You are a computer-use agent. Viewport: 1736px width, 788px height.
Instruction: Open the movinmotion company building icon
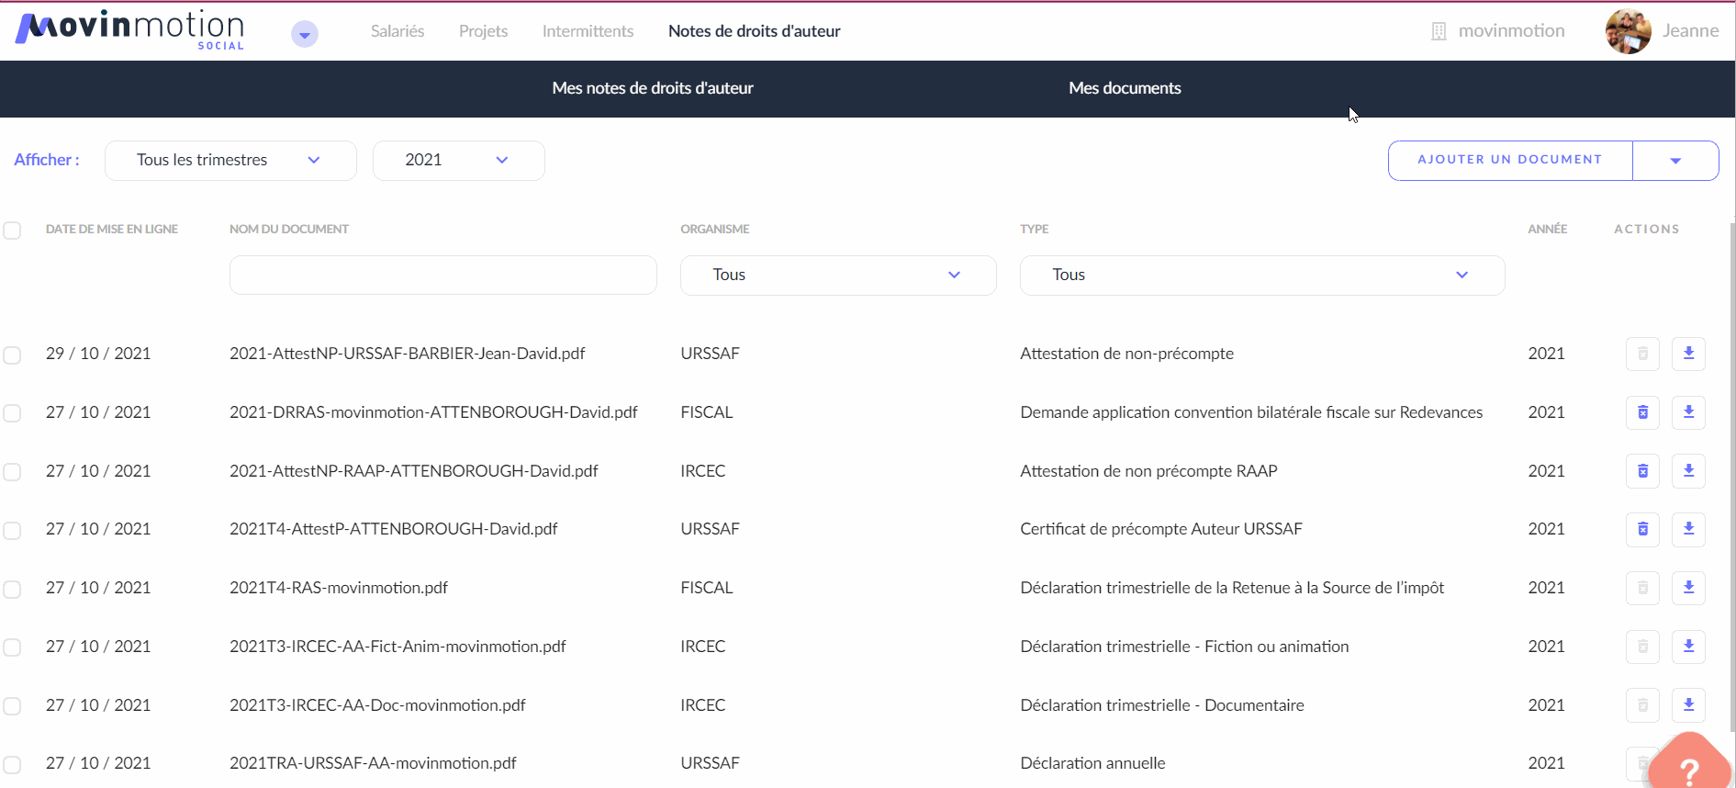(1439, 31)
